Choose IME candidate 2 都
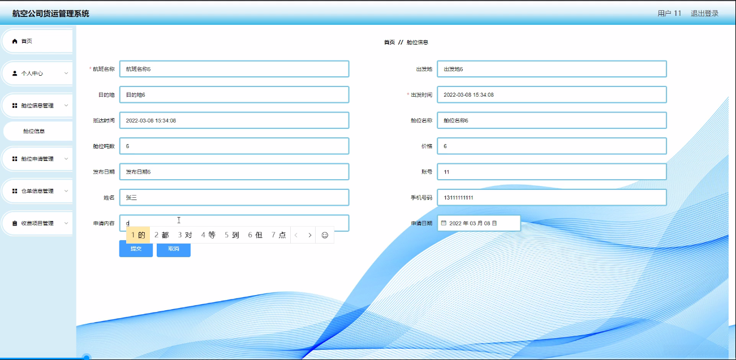The width and height of the screenshot is (736, 360). point(161,235)
